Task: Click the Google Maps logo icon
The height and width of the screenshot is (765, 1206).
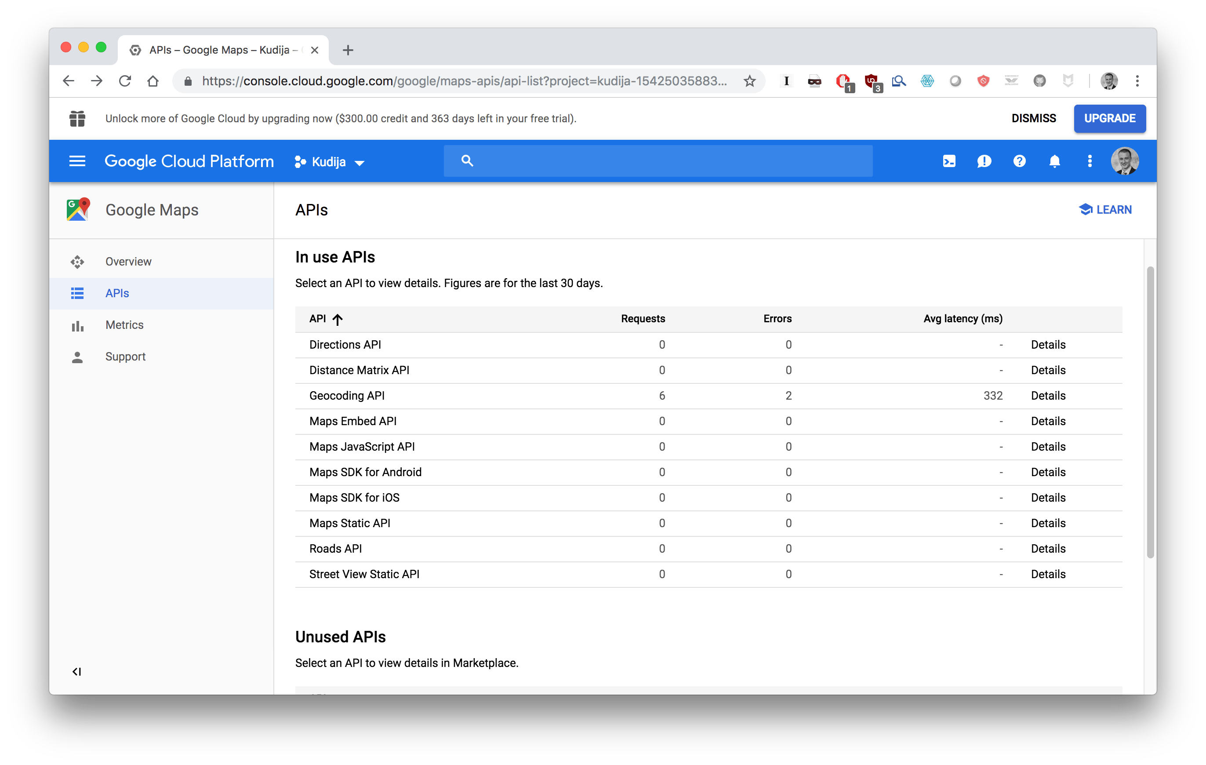Action: [x=78, y=209]
